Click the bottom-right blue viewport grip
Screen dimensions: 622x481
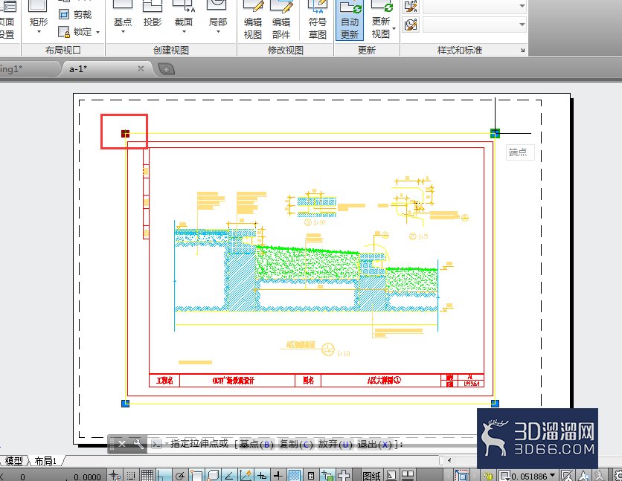pos(495,404)
